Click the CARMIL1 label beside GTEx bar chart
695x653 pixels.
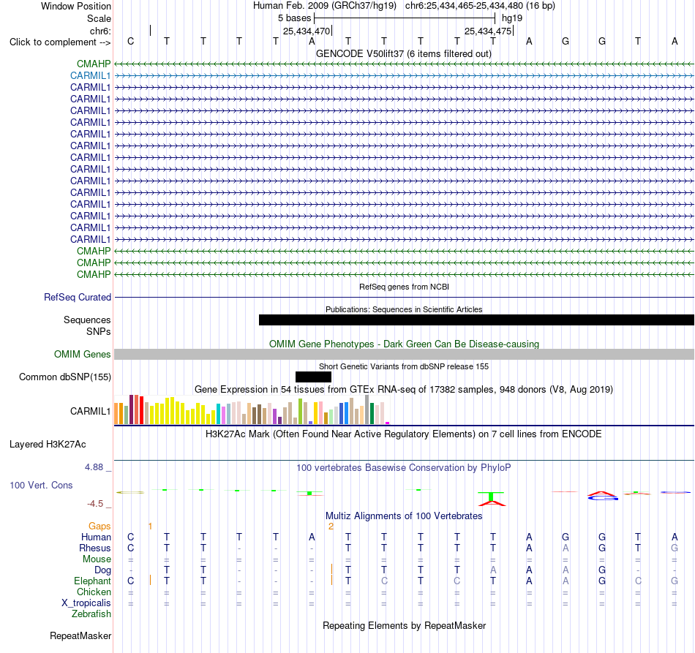90,412
